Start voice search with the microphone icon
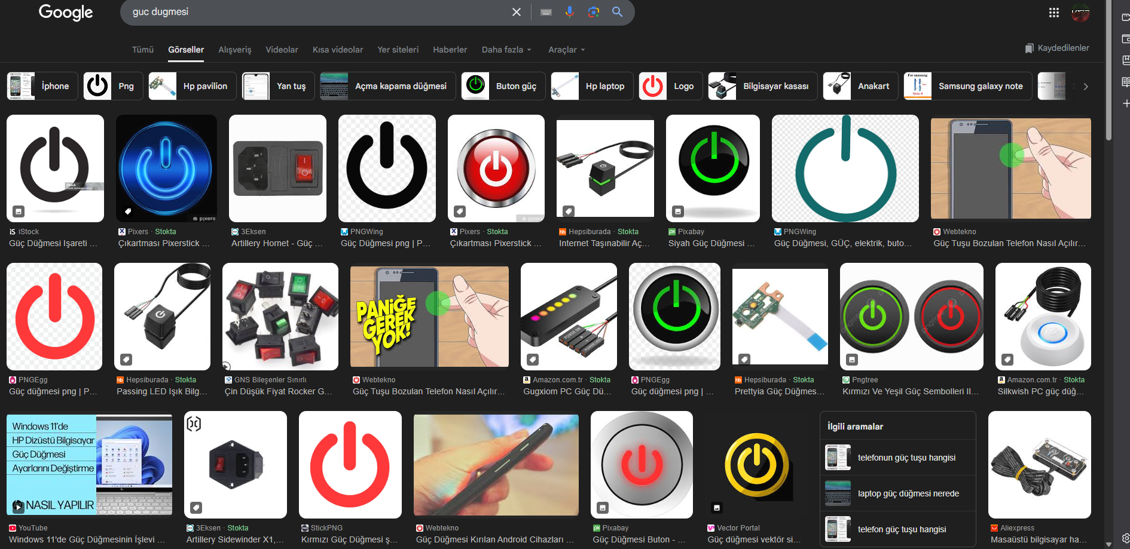Viewport: 1130px width, 549px height. click(x=570, y=12)
